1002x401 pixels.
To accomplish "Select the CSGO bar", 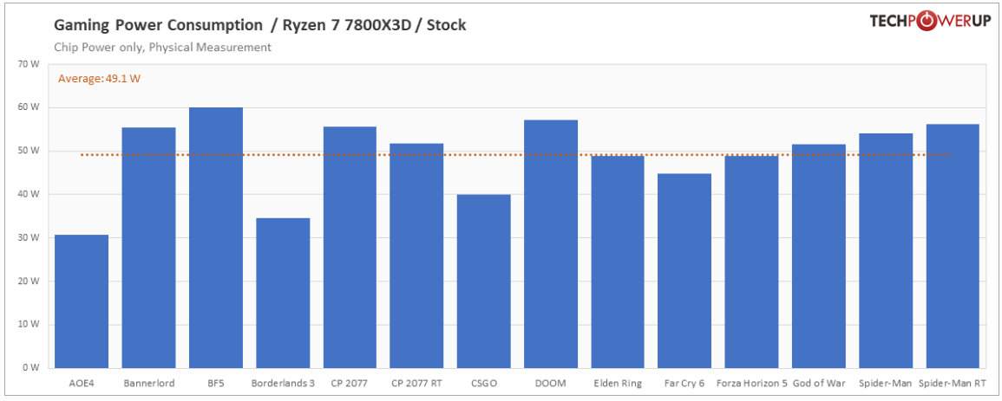I will (x=484, y=281).
